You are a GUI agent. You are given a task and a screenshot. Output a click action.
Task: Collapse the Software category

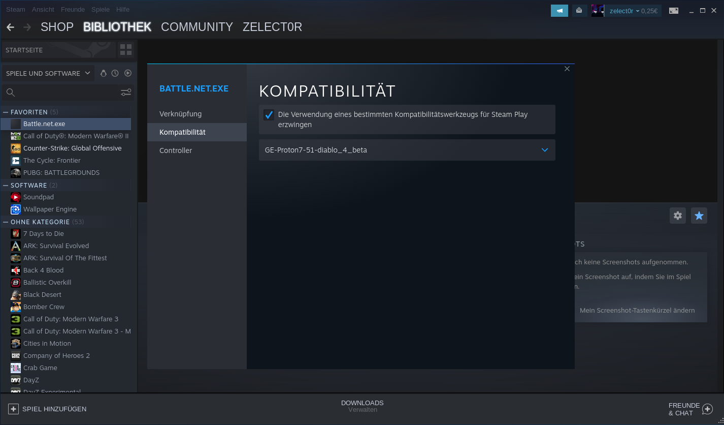pos(6,185)
